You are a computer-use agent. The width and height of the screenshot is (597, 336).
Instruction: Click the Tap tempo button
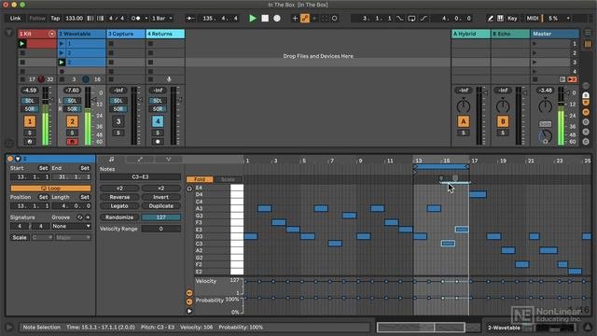(55, 18)
